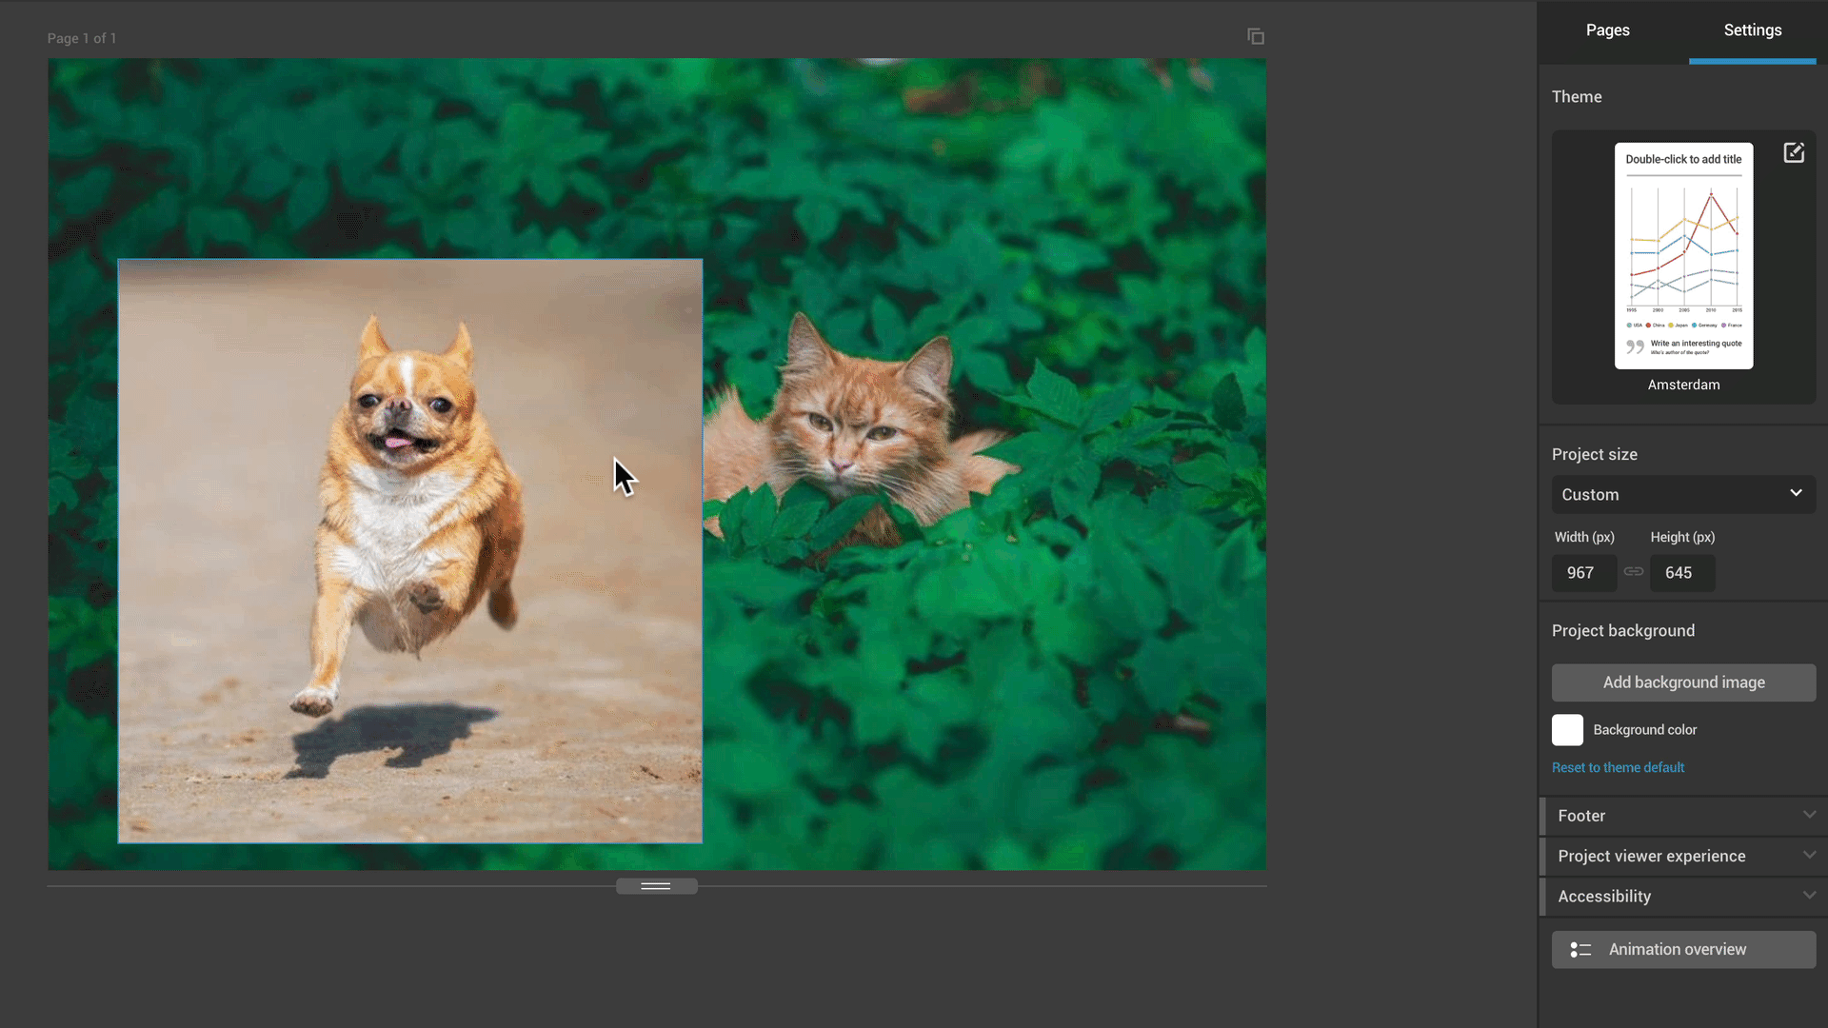
Task: Select the Amsterdam theme thumbnail
Action: coord(1683,256)
